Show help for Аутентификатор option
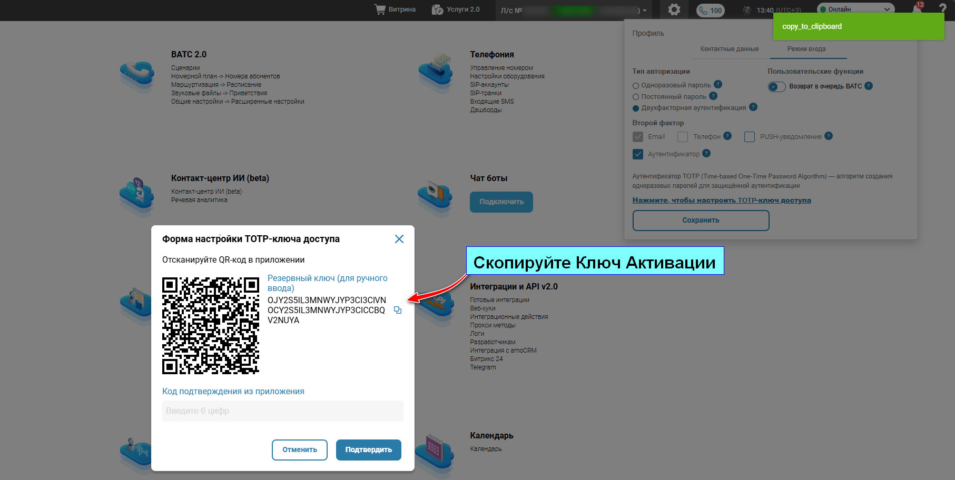955x480 pixels. [706, 153]
